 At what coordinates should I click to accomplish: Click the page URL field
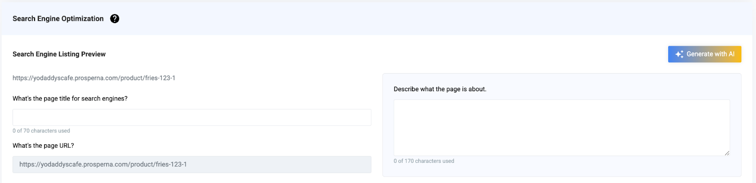coord(192,165)
